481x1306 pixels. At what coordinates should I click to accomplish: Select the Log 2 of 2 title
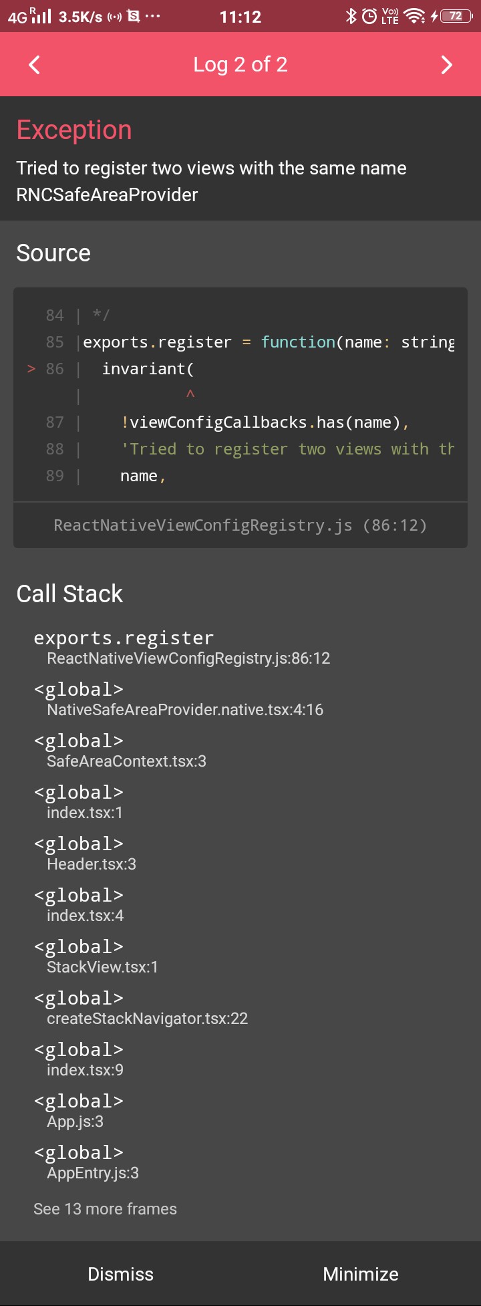(240, 64)
